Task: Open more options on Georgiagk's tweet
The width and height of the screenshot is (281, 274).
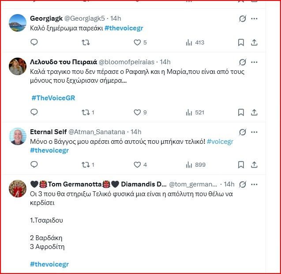Action: pos(255,18)
